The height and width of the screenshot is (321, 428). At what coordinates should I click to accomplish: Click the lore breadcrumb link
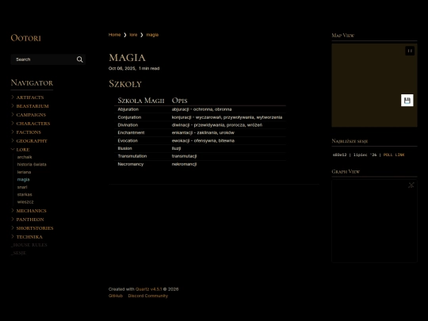point(133,35)
